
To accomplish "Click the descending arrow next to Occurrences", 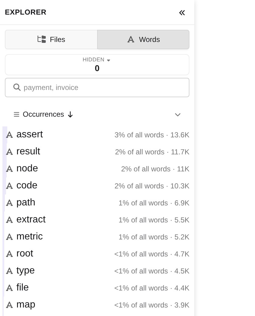I will (x=70, y=115).
